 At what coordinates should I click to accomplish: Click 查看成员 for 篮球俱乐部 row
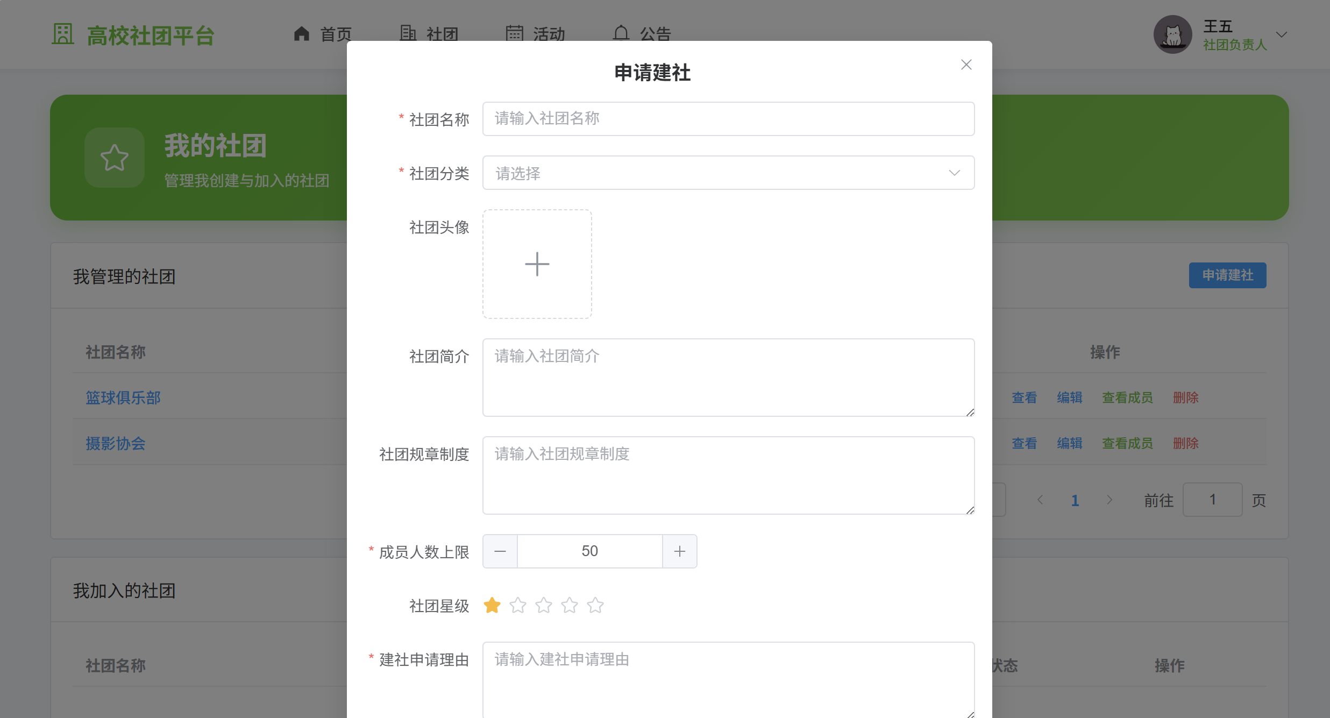1127,397
